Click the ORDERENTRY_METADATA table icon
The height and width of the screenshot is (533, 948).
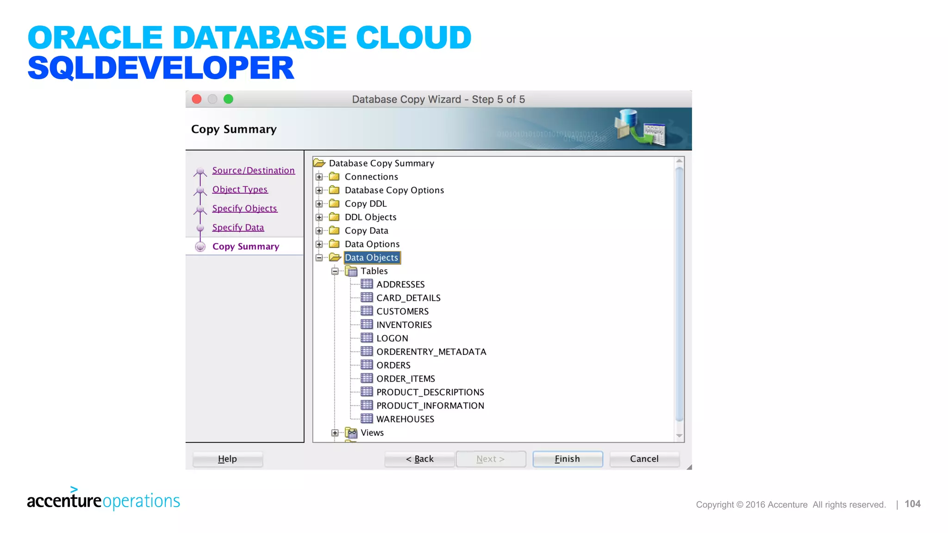pyautogui.click(x=367, y=351)
